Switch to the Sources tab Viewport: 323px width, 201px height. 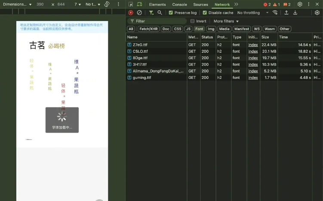[x=201, y=5]
